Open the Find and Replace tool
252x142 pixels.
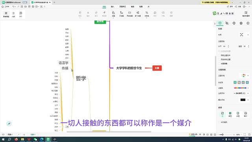246,14
